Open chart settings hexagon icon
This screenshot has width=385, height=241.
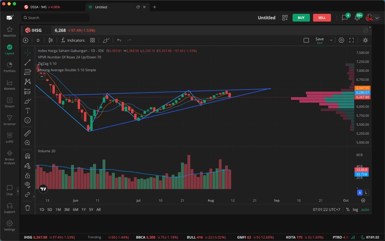coord(341,40)
